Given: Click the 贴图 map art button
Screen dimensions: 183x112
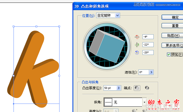Looking at the screenshot, I should coord(173,35).
